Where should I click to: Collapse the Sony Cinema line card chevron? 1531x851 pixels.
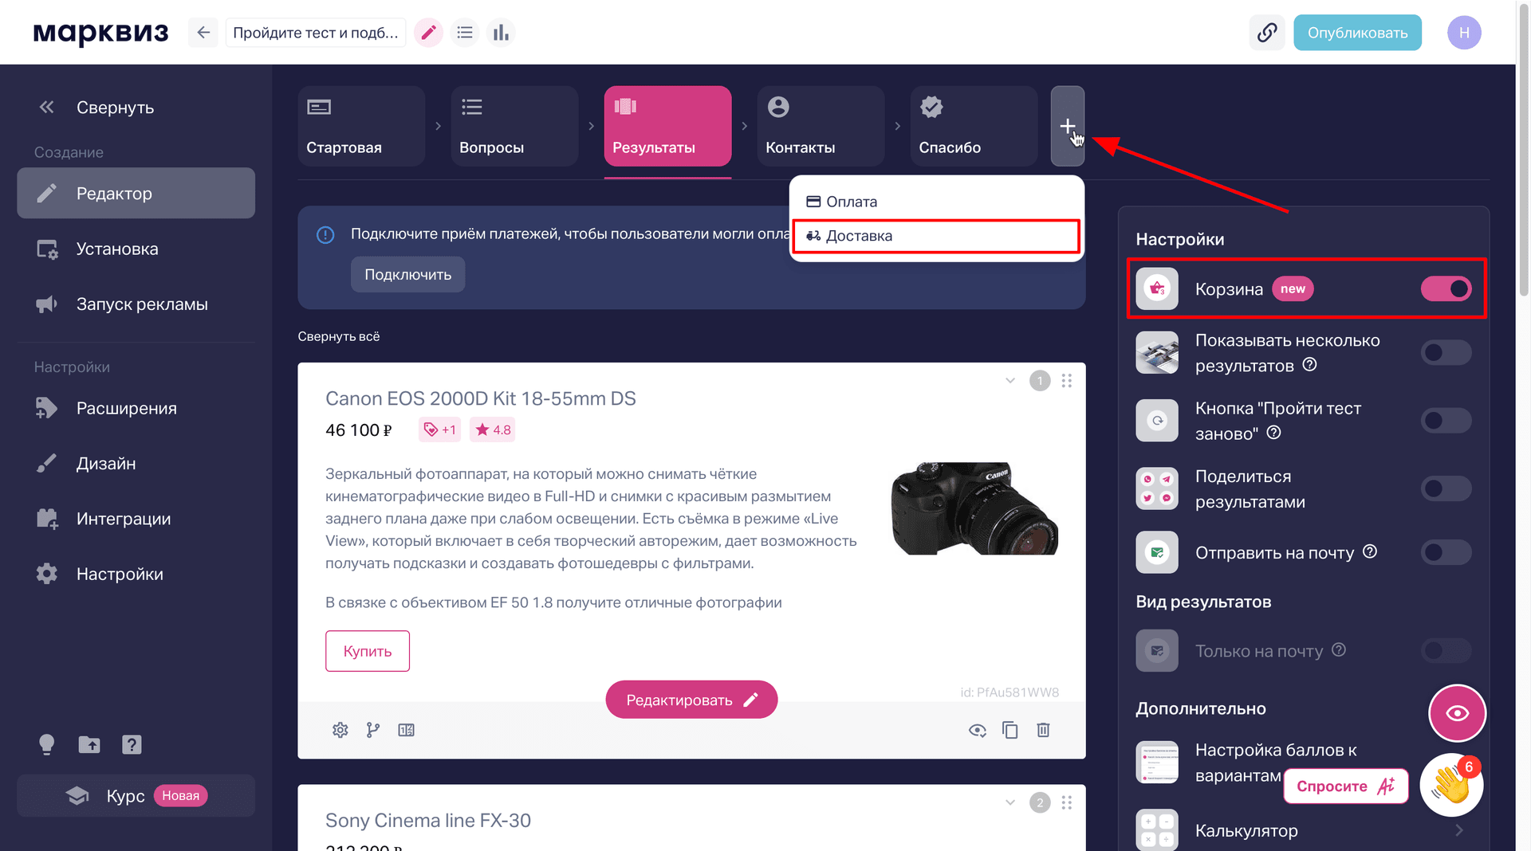click(x=1010, y=802)
